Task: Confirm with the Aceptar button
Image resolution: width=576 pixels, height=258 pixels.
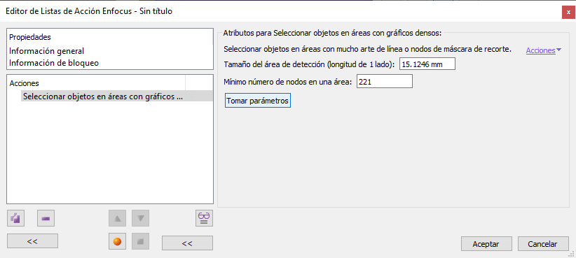Action: pos(486,244)
